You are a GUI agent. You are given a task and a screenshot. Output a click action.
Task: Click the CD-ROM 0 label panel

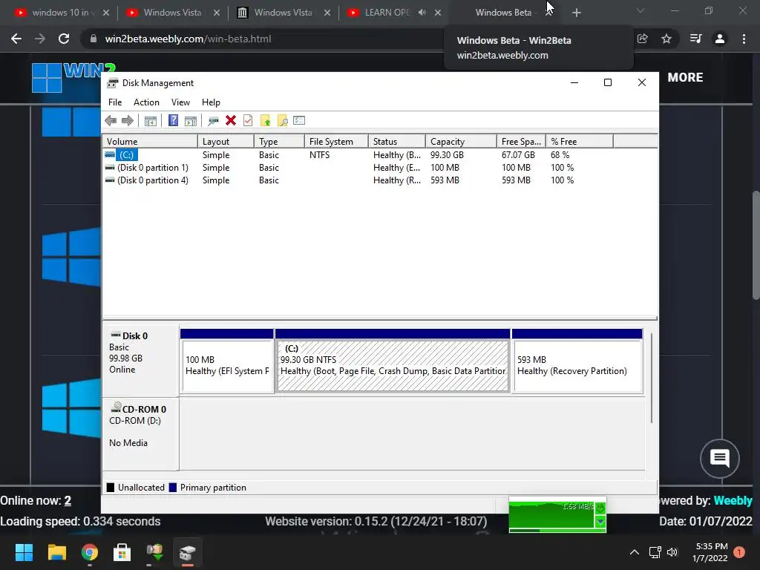tap(140, 433)
